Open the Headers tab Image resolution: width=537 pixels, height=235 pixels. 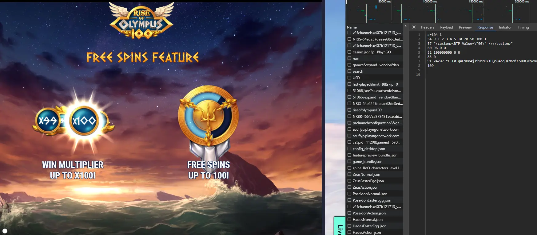click(x=428, y=27)
